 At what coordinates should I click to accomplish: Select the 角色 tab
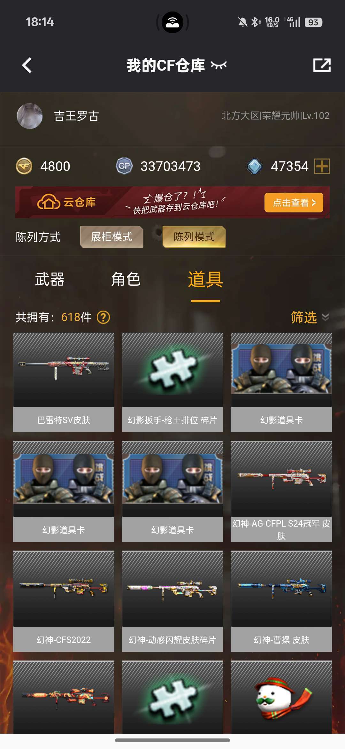tap(126, 279)
